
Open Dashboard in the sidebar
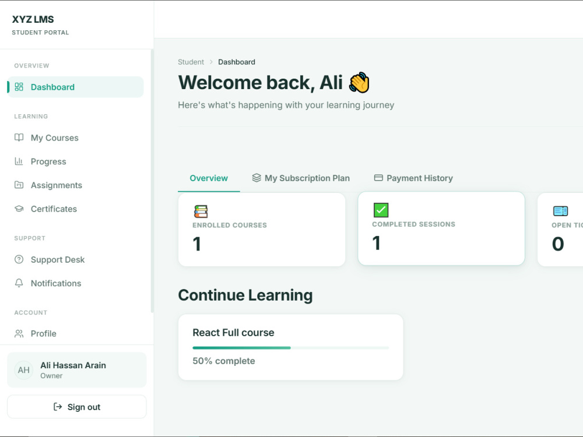tap(75, 87)
